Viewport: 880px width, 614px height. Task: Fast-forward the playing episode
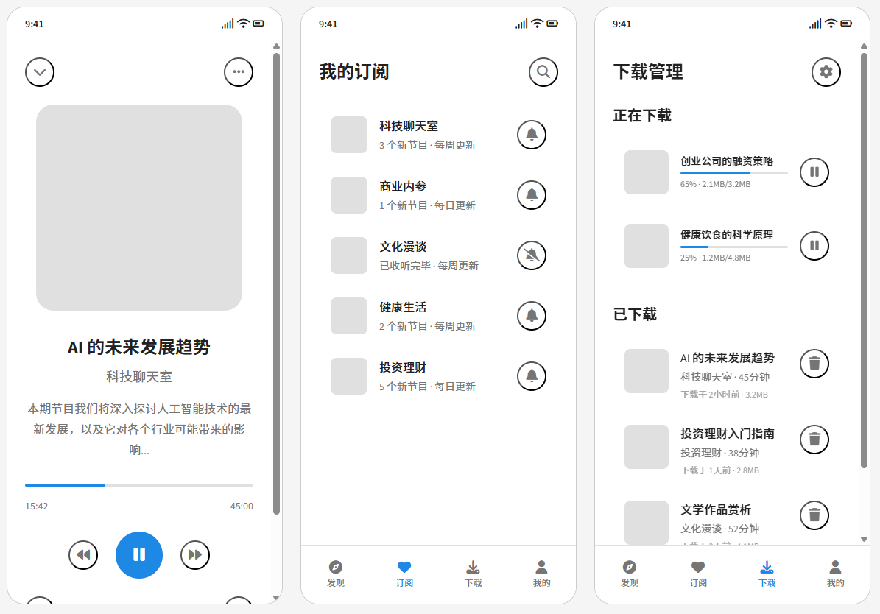(x=195, y=554)
